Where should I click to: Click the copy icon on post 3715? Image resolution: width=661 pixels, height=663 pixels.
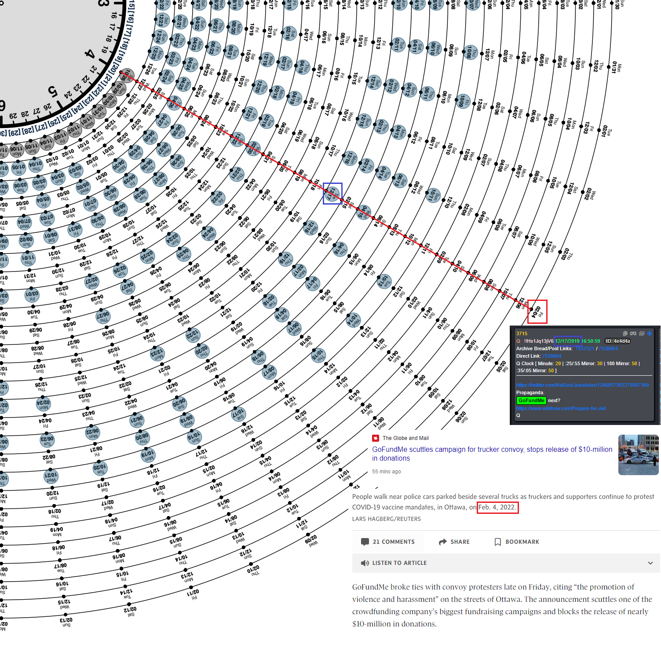coord(625,333)
